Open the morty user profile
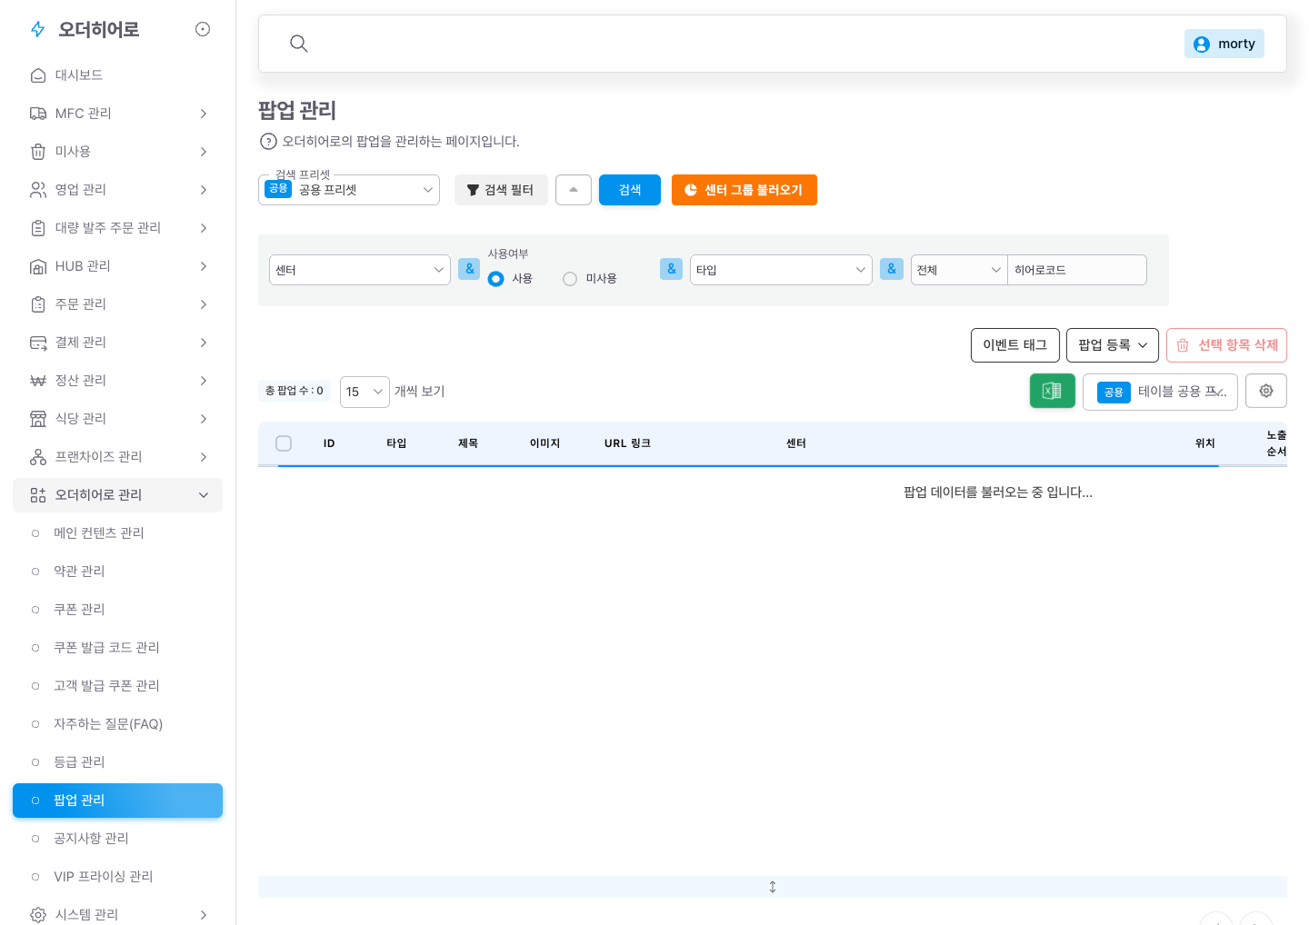Image resolution: width=1309 pixels, height=925 pixels. point(1224,44)
